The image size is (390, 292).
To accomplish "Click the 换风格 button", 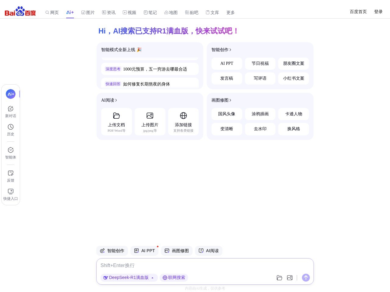I will [294, 129].
